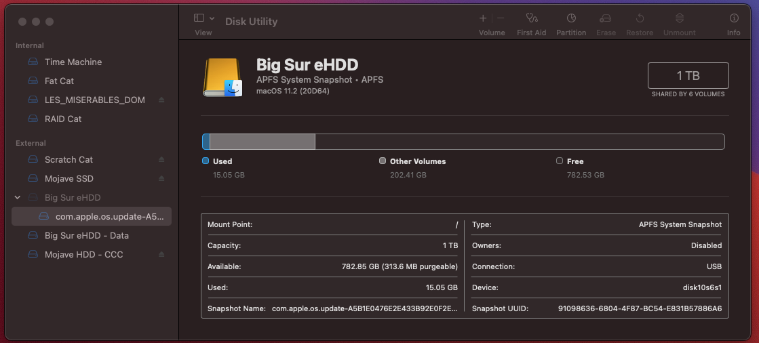The height and width of the screenshot is (343, 759).
Task: Add a volume with the plus icon
Action: click(x=483, y=18)
